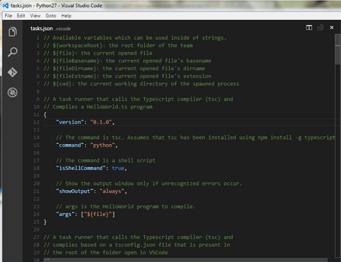Click the tasks.json editor title
The image size is (341, 262).
(41, 28)
